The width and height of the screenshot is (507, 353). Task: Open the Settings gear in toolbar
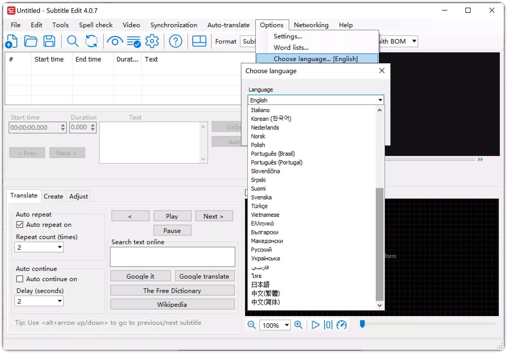coord(152,41)
